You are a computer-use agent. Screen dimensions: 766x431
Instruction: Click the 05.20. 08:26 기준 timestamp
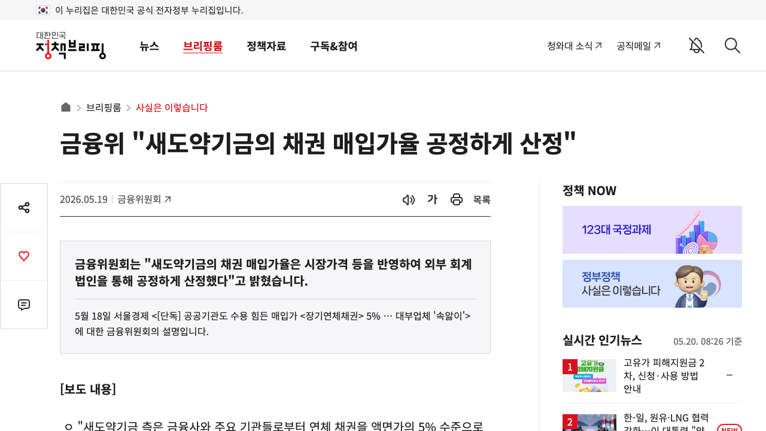coord(707,341)
